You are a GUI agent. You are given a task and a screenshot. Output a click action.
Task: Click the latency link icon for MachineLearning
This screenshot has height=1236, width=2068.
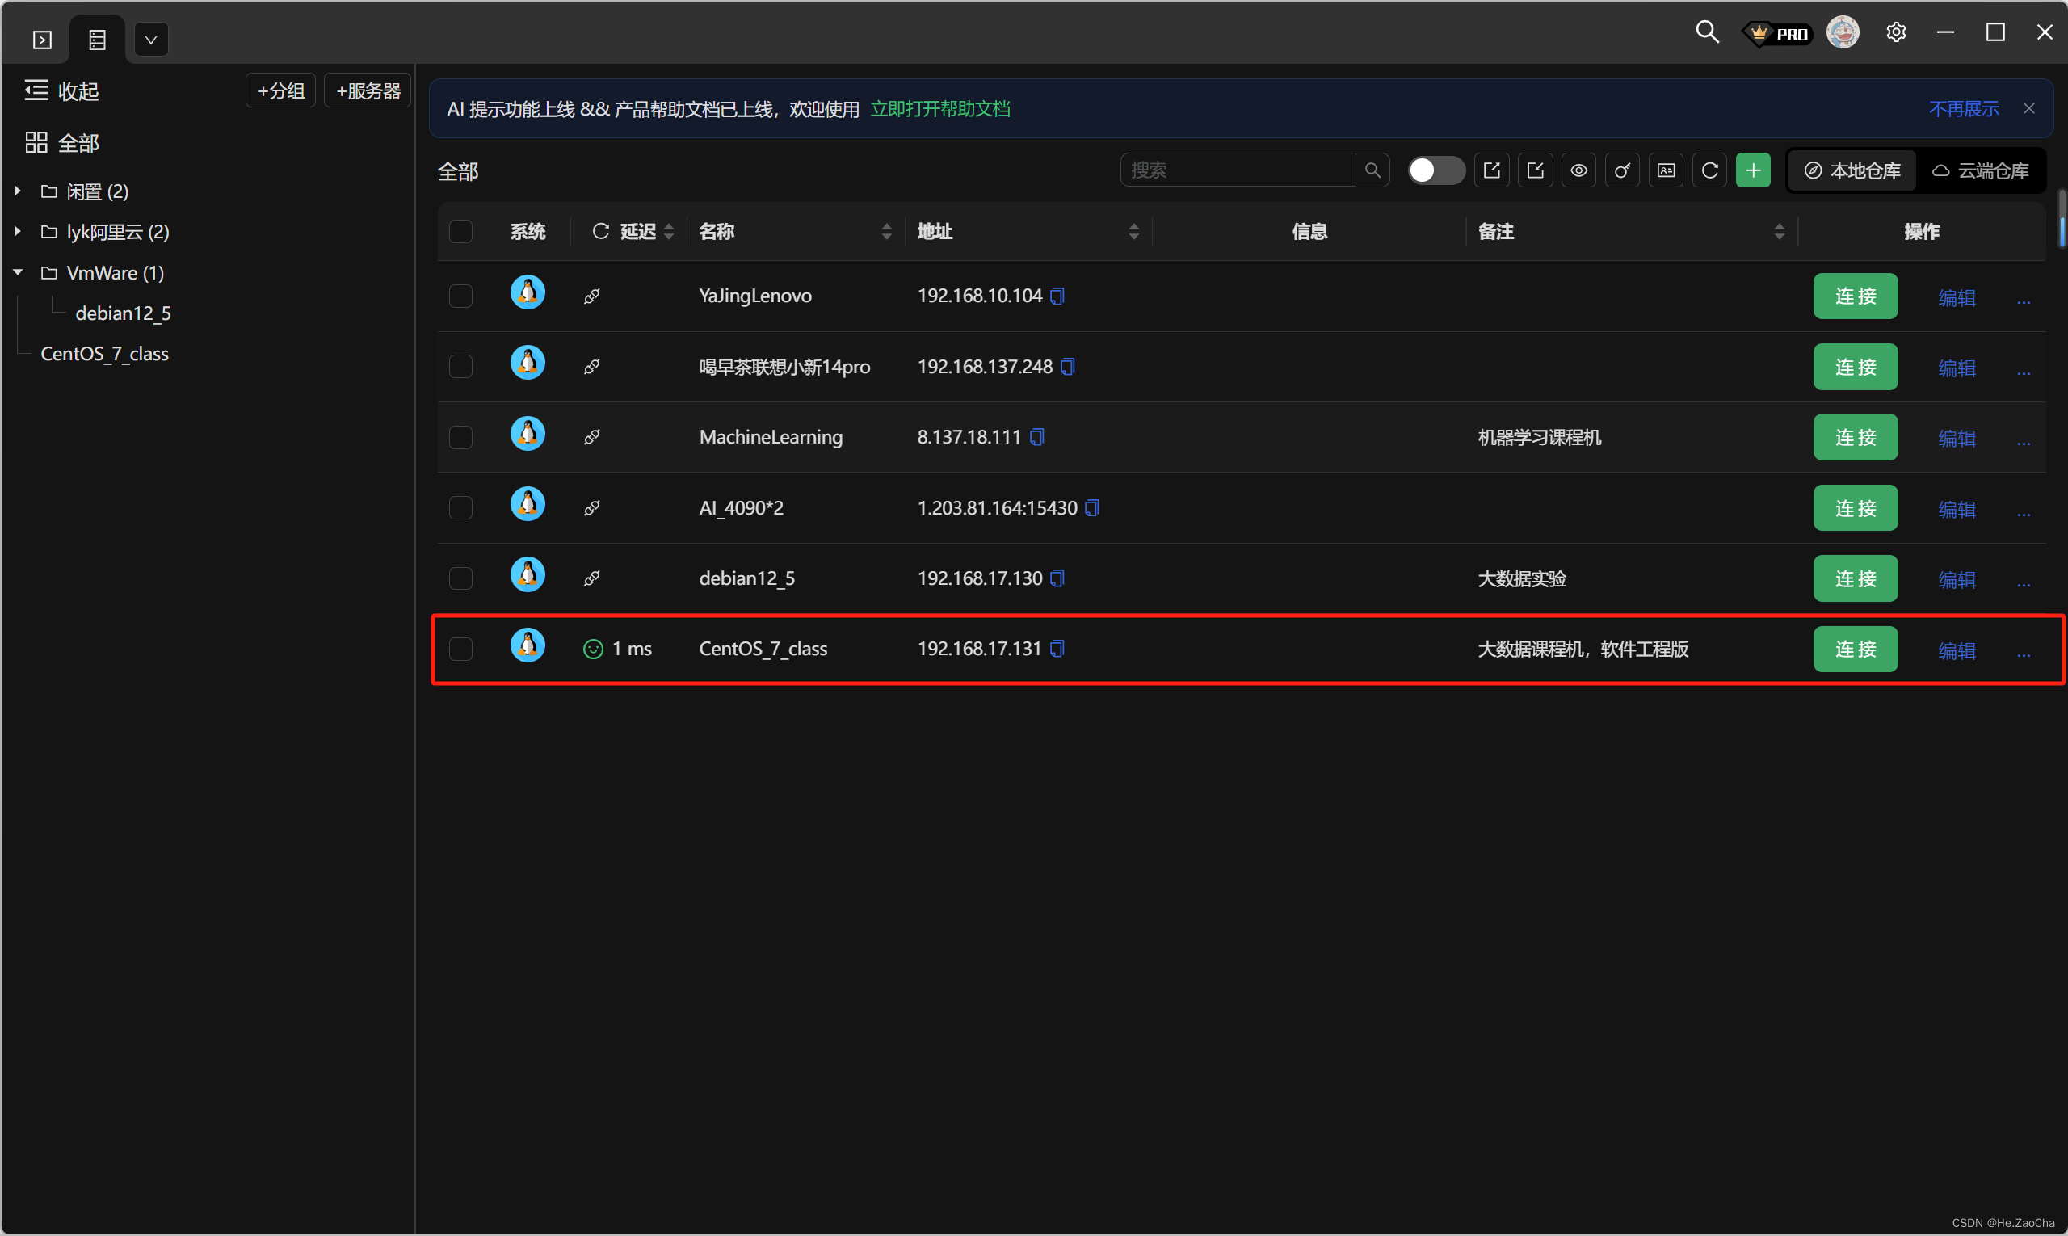(x=591, y=437)
